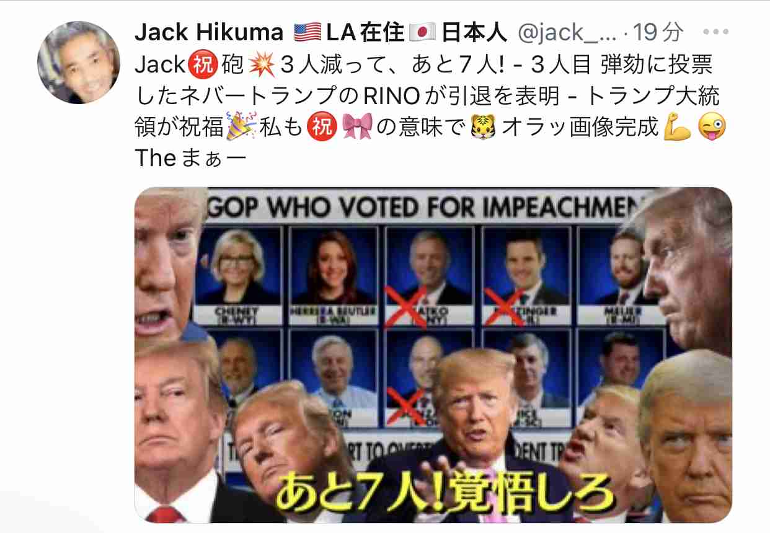This screenshot has width=770, height=533.
Task: Click the yellow あと7人!覚悟しろ caption
Action: coord(444,492)
